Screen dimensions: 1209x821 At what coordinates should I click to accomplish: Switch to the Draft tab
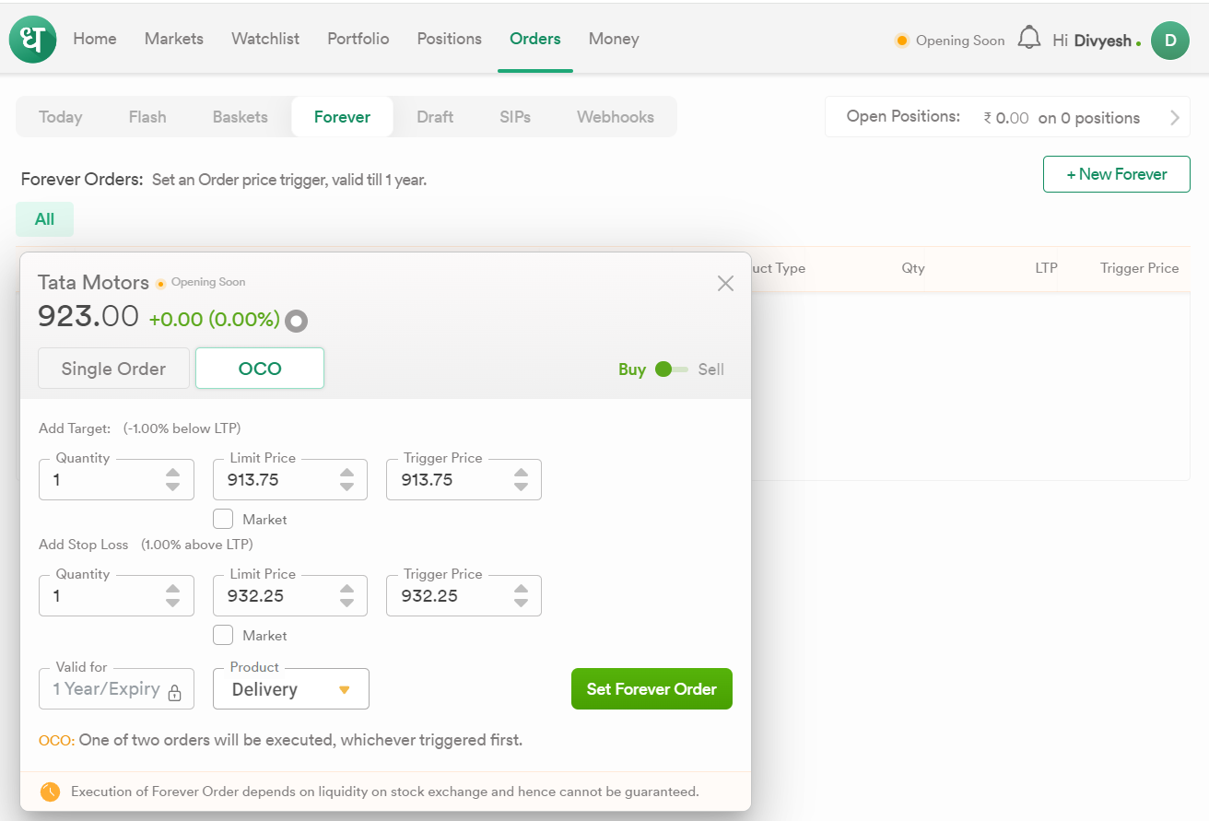(x=435, y=117)
